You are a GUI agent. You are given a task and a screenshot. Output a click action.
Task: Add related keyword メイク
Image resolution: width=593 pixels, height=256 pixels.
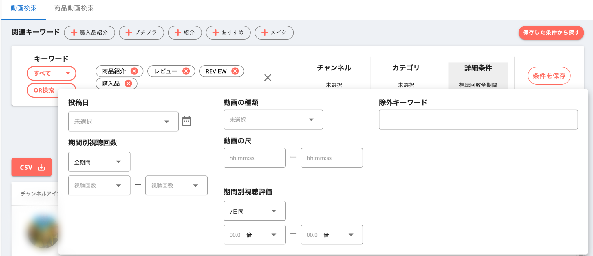(x=274, y=33)
